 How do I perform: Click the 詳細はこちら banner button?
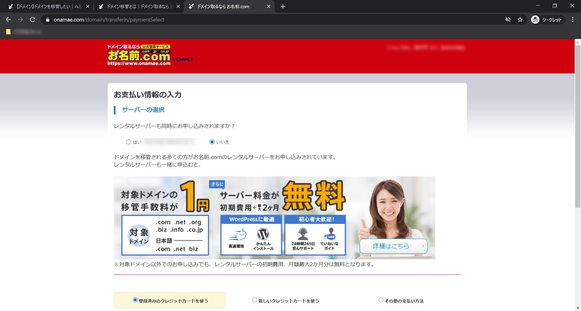[393, 246]
